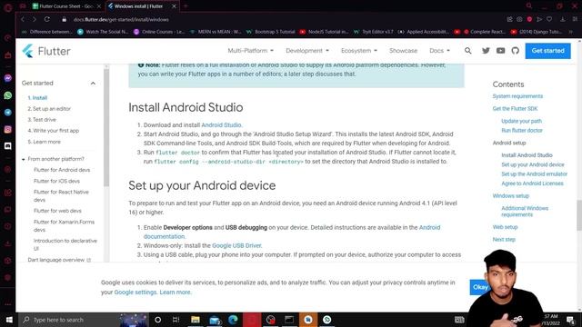Click the snapshot camera icon in address bar

pos(519,19)
